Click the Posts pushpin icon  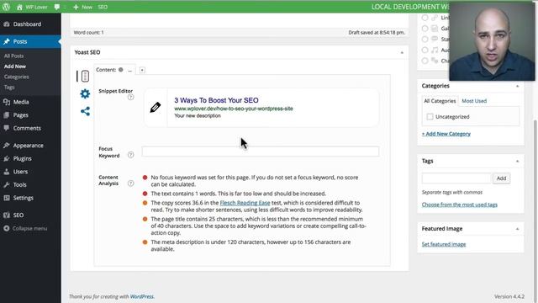coord(6,41)
